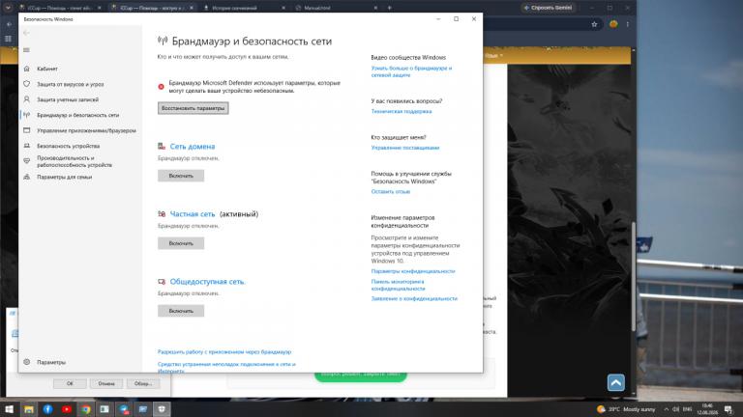Click ENG language indicator in tray
This screenshot has height=417, width=743.
687,409
